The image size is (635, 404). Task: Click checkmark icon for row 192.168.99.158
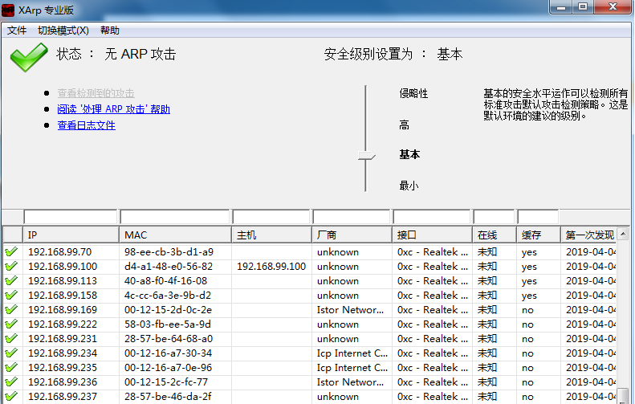[11, 295]
